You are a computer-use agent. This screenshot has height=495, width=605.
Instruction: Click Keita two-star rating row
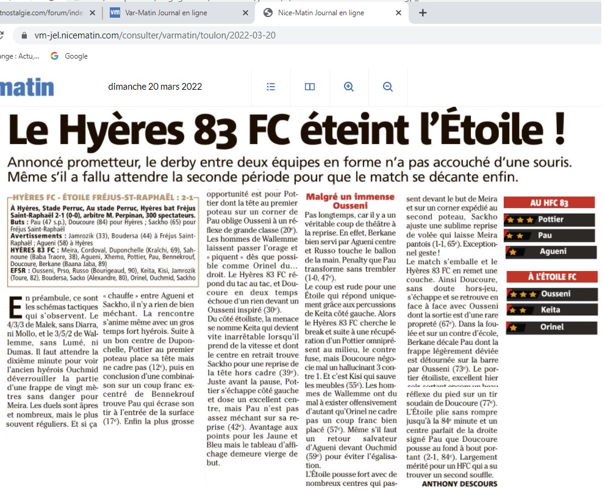click(552, 310)
